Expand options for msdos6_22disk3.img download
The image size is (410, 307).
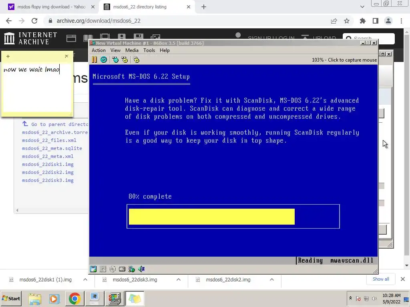(179, 279)
